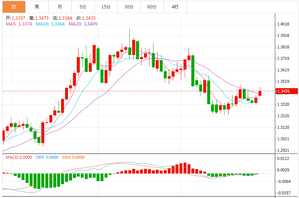
Task: Click the red current price tag 1.3435
Action: 287,91
